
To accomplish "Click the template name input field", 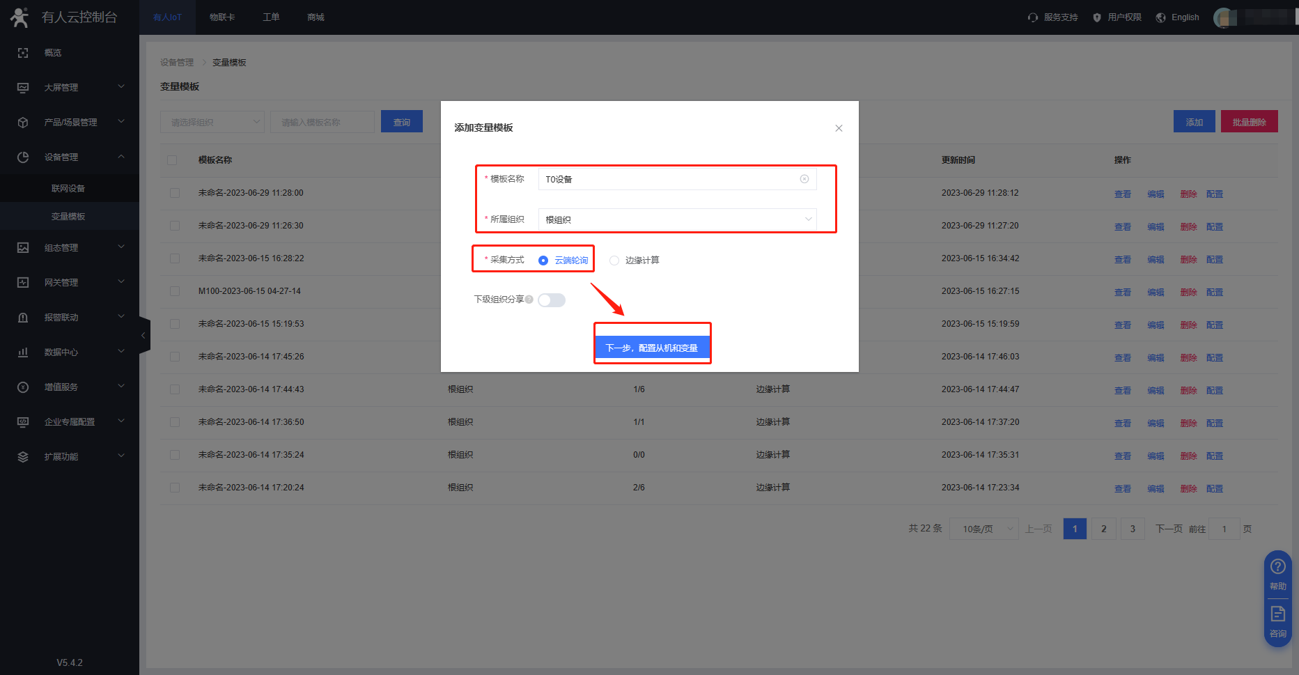I will coord(669,179).
